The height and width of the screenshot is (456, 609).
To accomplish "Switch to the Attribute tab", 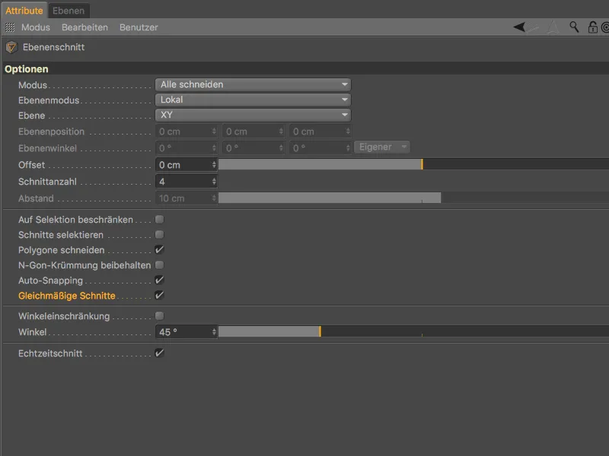I will pos(24,11).
